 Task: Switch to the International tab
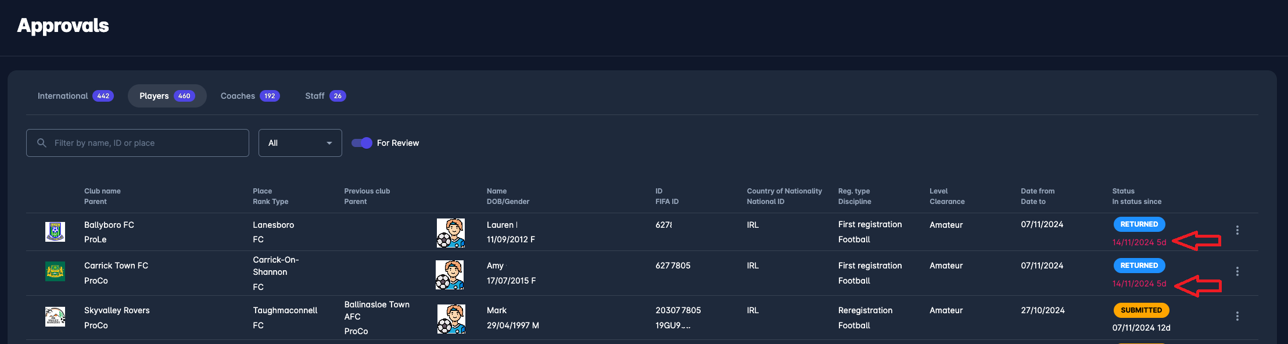pos(75,96)
